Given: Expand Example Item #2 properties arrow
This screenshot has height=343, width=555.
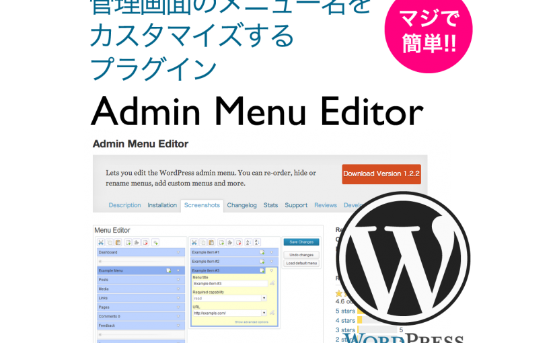Looking at the screenshot, I should point(272,262).
